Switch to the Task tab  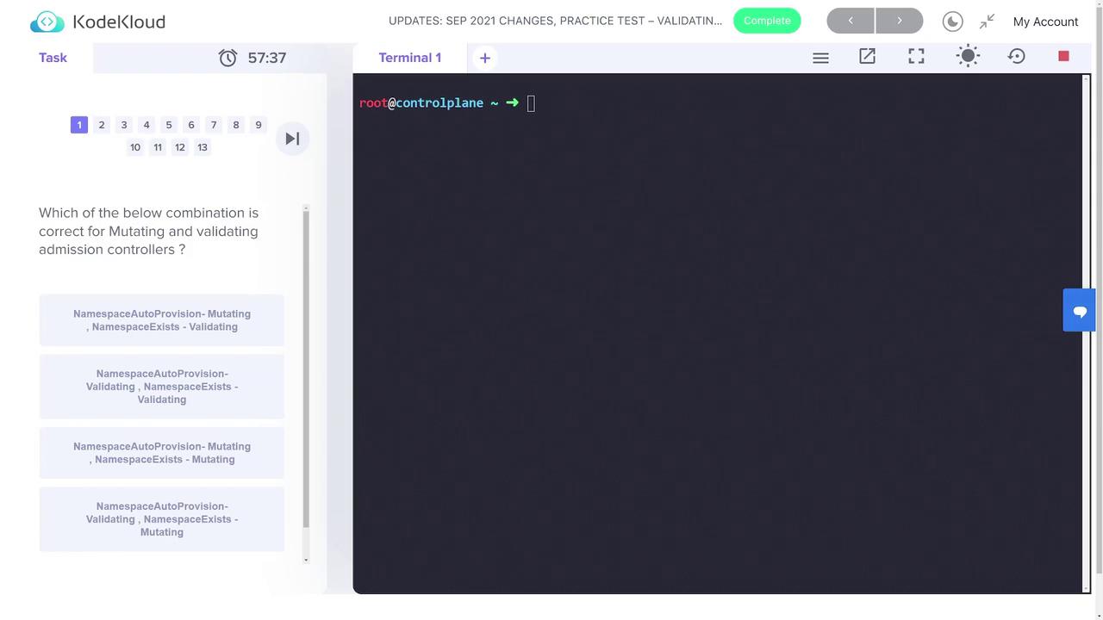[53, 58]
